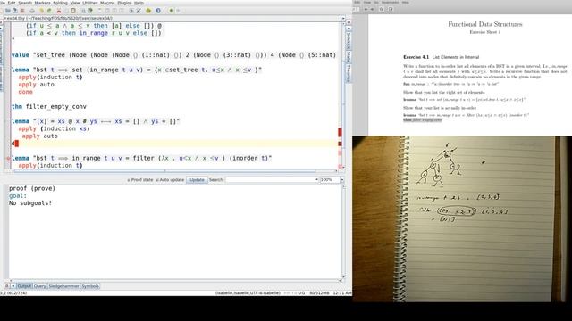Open a file using the folder toolbar icon
The width and height of the screenshot is (572, 321).
(x=8, y=11)
